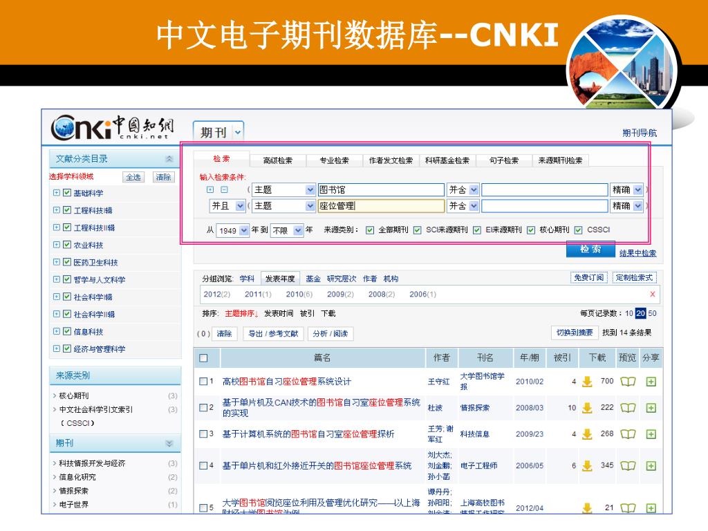Check the box for result row 3
The height and width of the screenshot is (531, 708).
(x=204, y=434)
